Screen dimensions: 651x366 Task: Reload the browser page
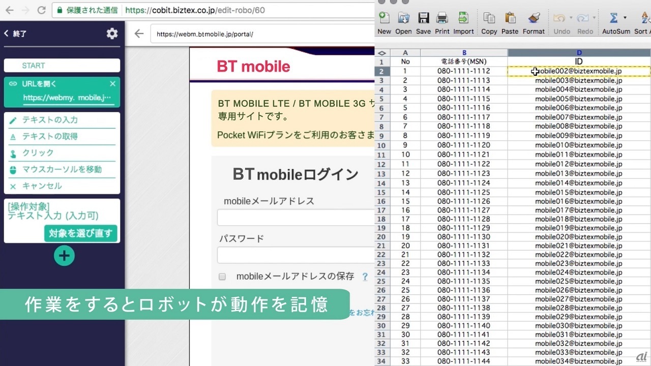click(42, 10)
